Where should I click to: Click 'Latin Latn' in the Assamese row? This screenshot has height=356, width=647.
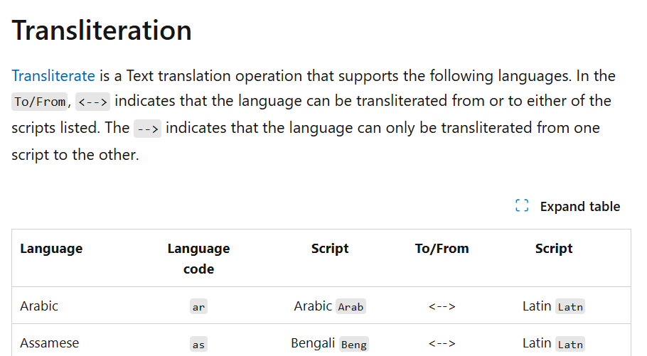pos(553,343)
